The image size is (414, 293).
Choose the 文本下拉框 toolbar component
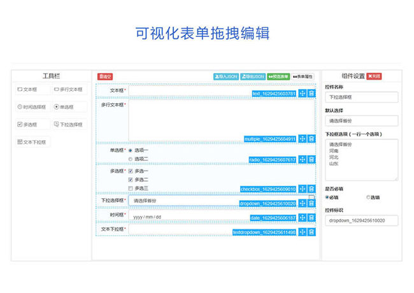pyautogui.click(x=33, y=142)
